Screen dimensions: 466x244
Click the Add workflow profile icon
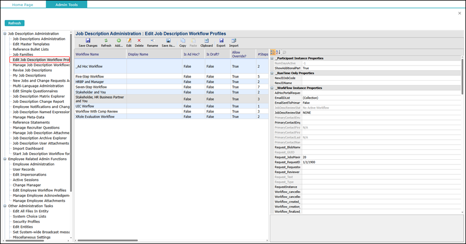119,40
